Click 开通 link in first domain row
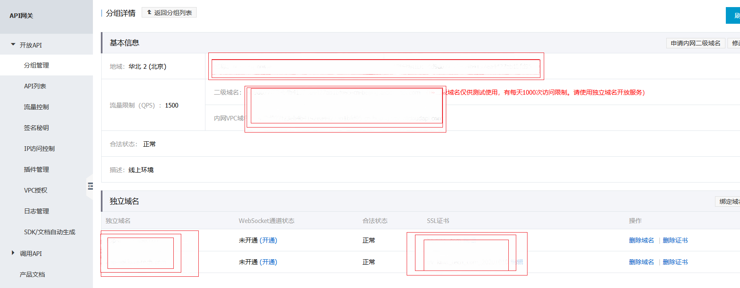The height and width of the screenshot is (288, 740). [268, 240]
